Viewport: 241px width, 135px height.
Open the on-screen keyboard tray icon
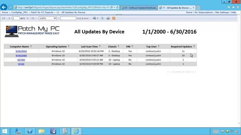tap(216, 131)
